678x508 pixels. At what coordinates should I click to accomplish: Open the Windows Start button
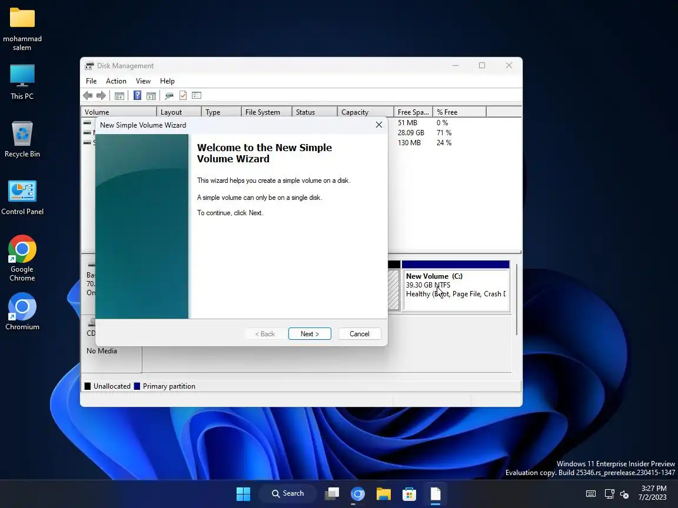(x=243, y=494)
